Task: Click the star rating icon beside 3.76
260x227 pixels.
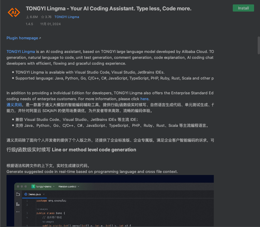Action: [x=43, y=17]
